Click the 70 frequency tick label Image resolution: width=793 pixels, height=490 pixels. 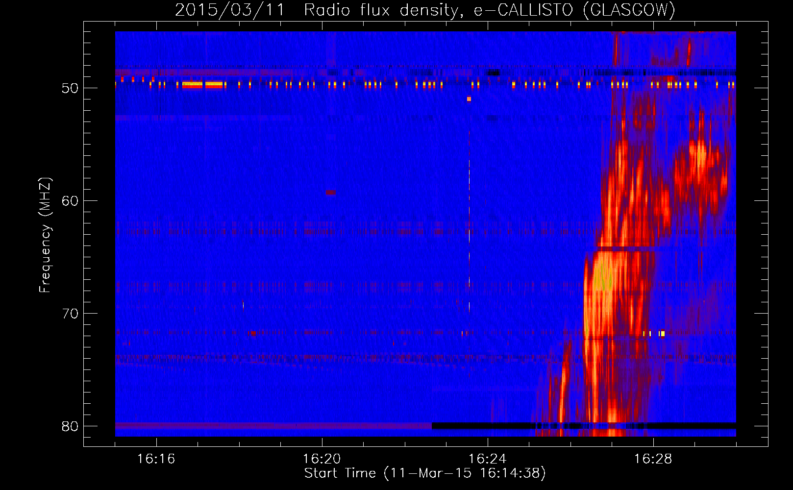coord(70,314)
